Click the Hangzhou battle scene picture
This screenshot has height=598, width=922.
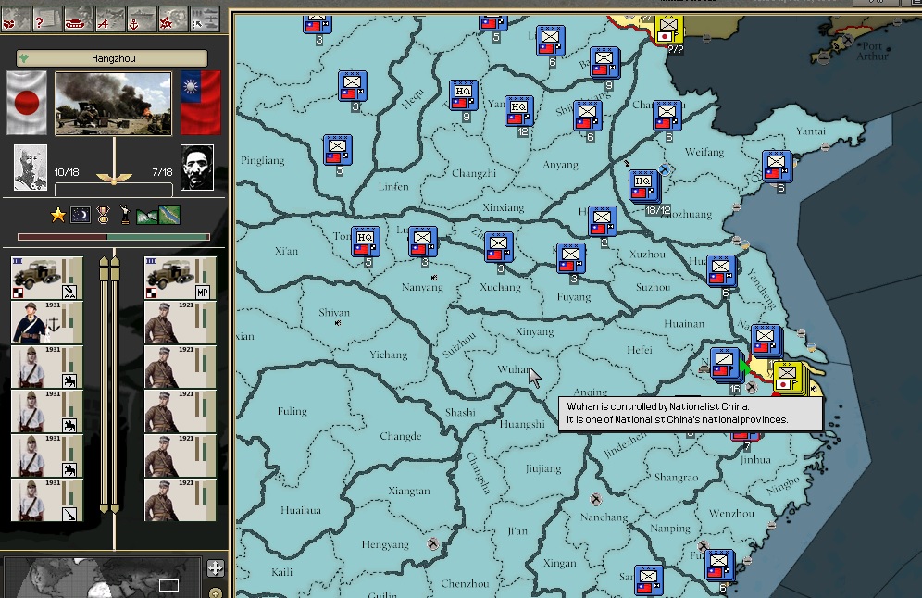pyautogui.click(x=114, y=104)
